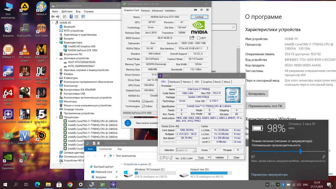Screen dimensions: 336x189
Task: Open the Параметры аккумулятора link
Action: coord(269,175)
